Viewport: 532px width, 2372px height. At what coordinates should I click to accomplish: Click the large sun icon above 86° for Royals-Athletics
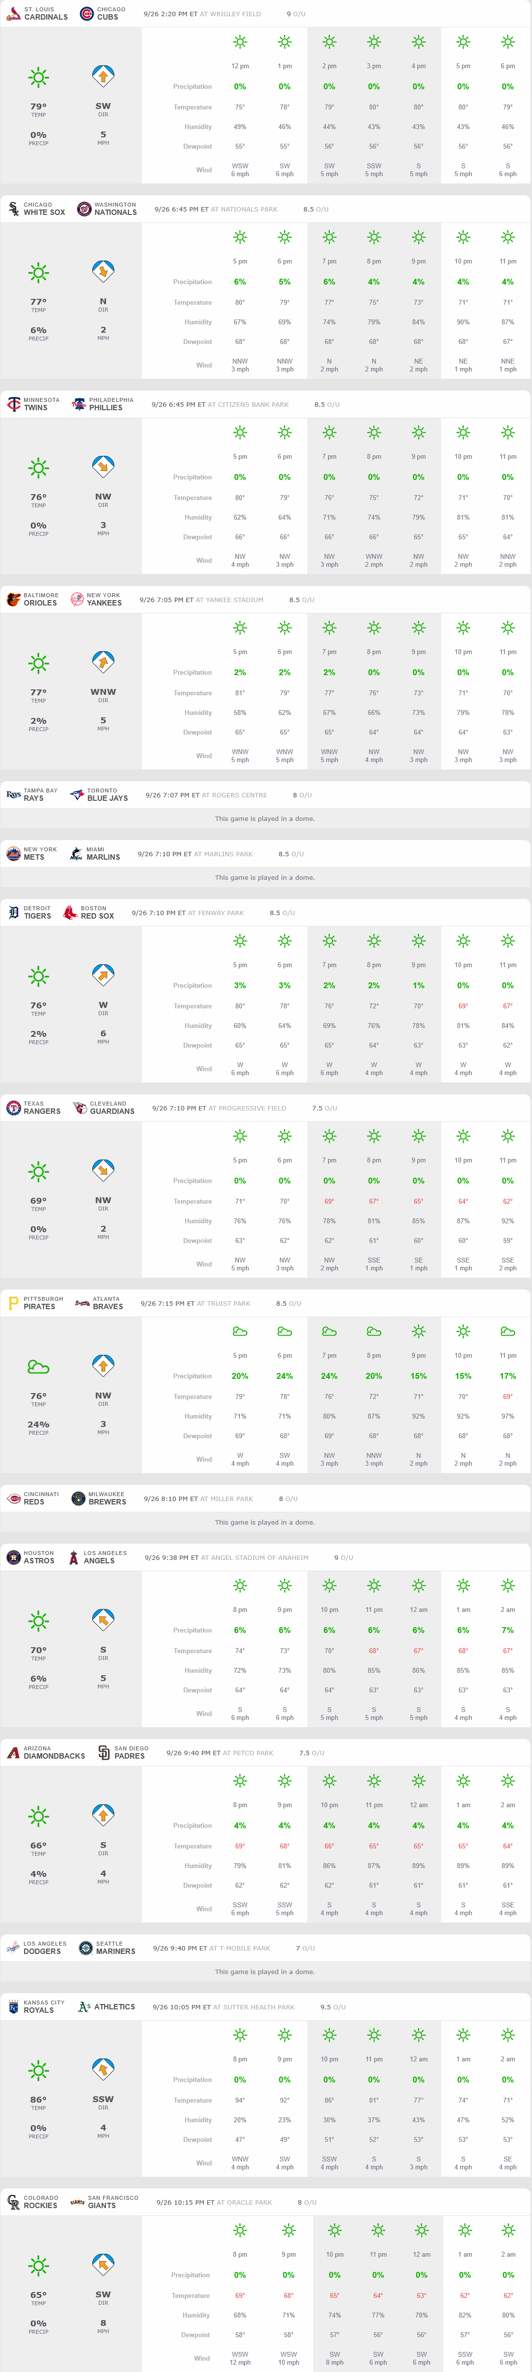coord(39,2070)
